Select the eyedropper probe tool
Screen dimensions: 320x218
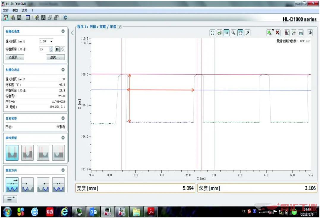[248, 33]
